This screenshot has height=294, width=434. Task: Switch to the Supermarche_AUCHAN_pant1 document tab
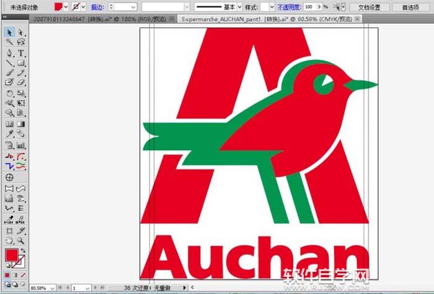coord(267,19)
